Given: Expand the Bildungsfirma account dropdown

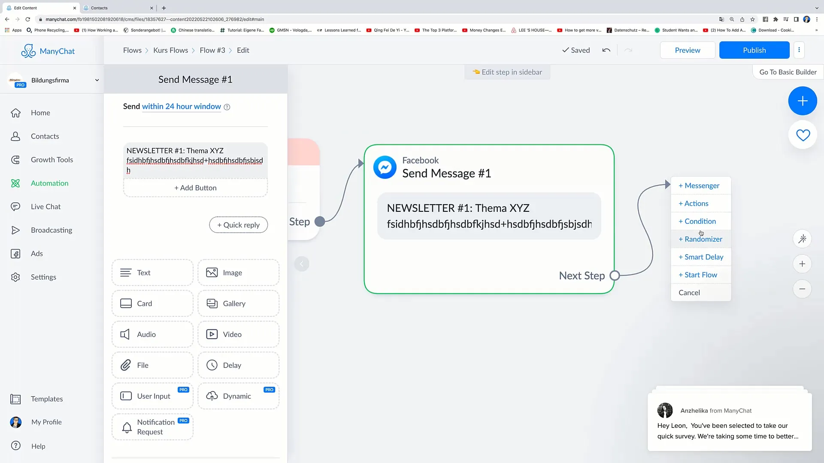Looking at the screenshot, I should [96, 80].
